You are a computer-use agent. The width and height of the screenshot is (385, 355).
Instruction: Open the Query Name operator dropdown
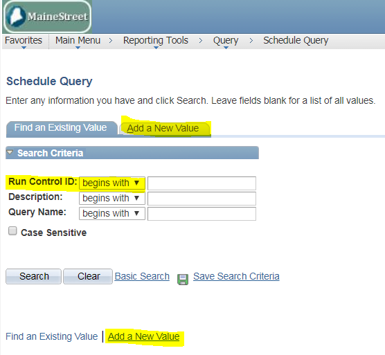(112, 213)
